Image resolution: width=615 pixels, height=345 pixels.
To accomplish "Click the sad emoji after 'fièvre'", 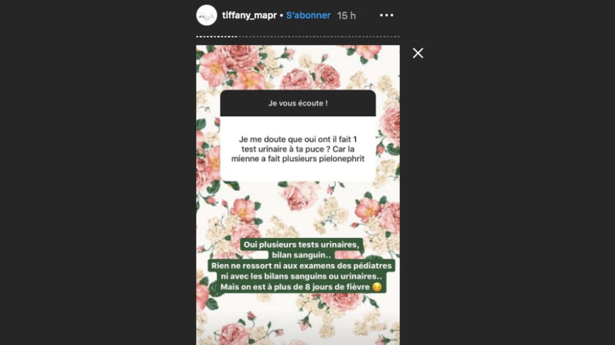I will [x=377, y=287].
